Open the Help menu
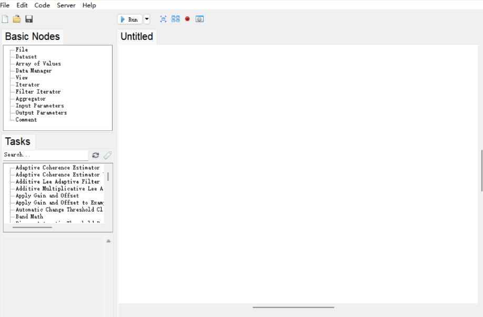Image resolution: width=483 pixels, height=317 pixels. [x=89, y=5]
